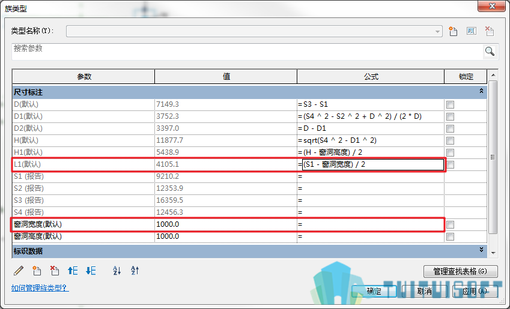510x309 pixels.
Task: Toggle the lock checkbox for 窗洞宽度(默认)
Action: point(450,225)
